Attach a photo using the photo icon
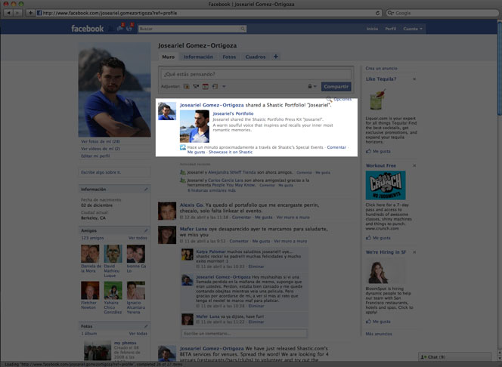 (186, 86)
